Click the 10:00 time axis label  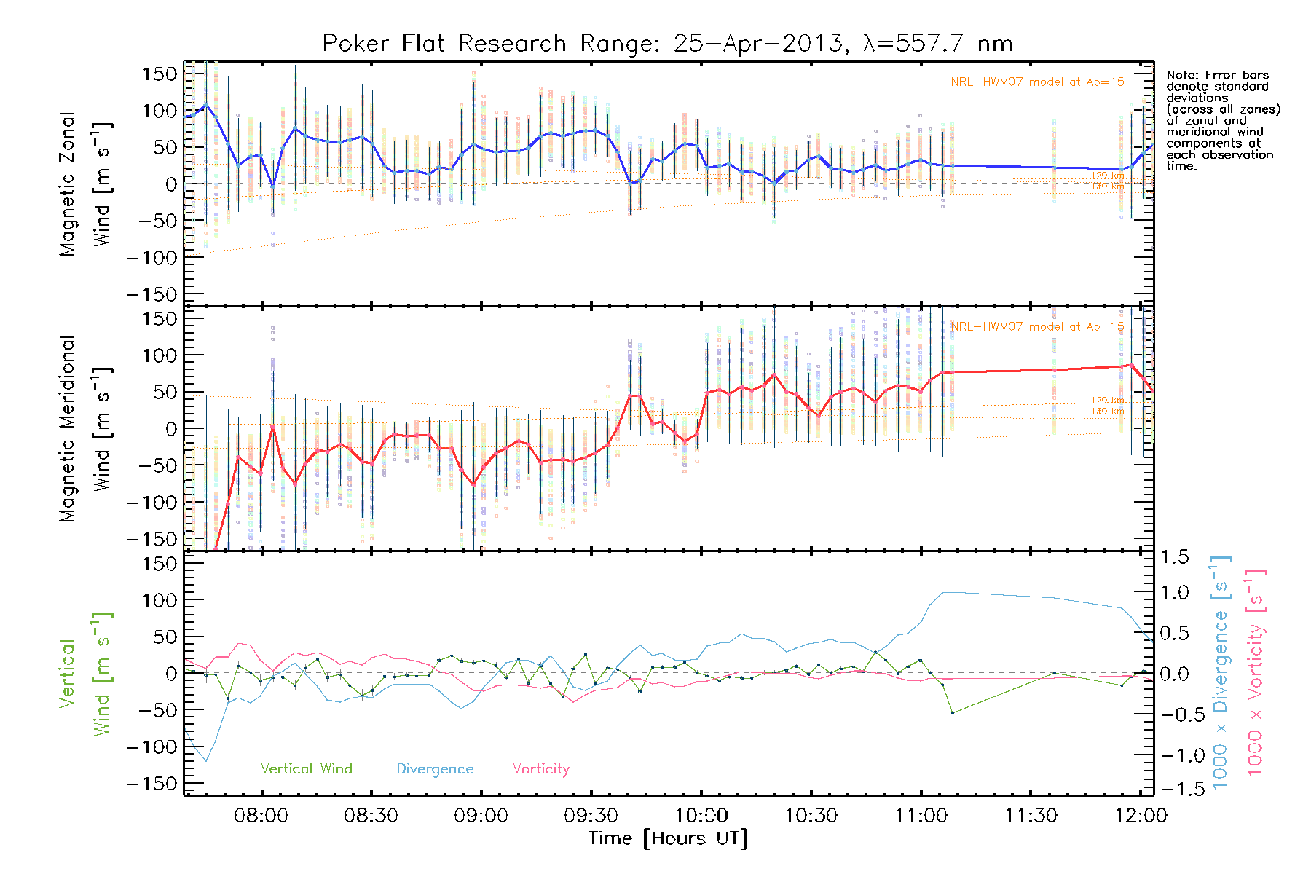click(x=701, y=815)
